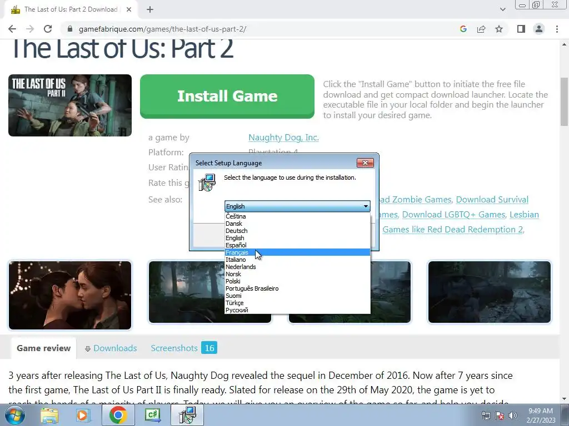569x426 pixels.
Task: Follow the Games like Red Dead Redemption 2 link
Action: click(x=453, y=230)
